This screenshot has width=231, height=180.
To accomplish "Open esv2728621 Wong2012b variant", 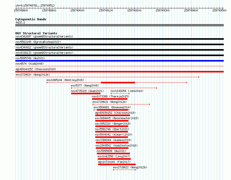I will [x=110, y=102].
